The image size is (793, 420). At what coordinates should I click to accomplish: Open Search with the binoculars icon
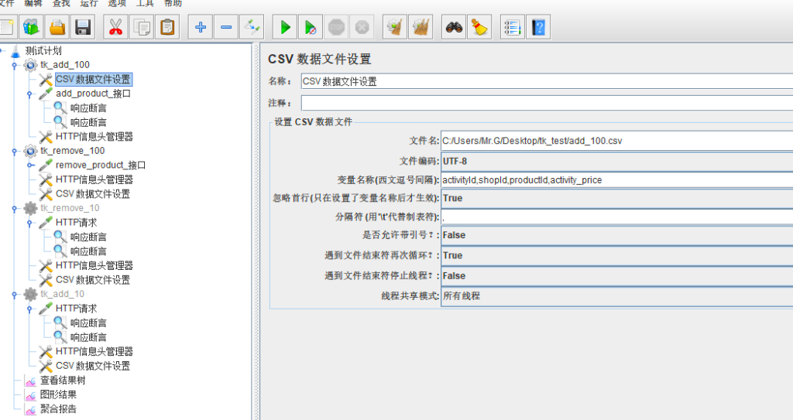(454, 27)
